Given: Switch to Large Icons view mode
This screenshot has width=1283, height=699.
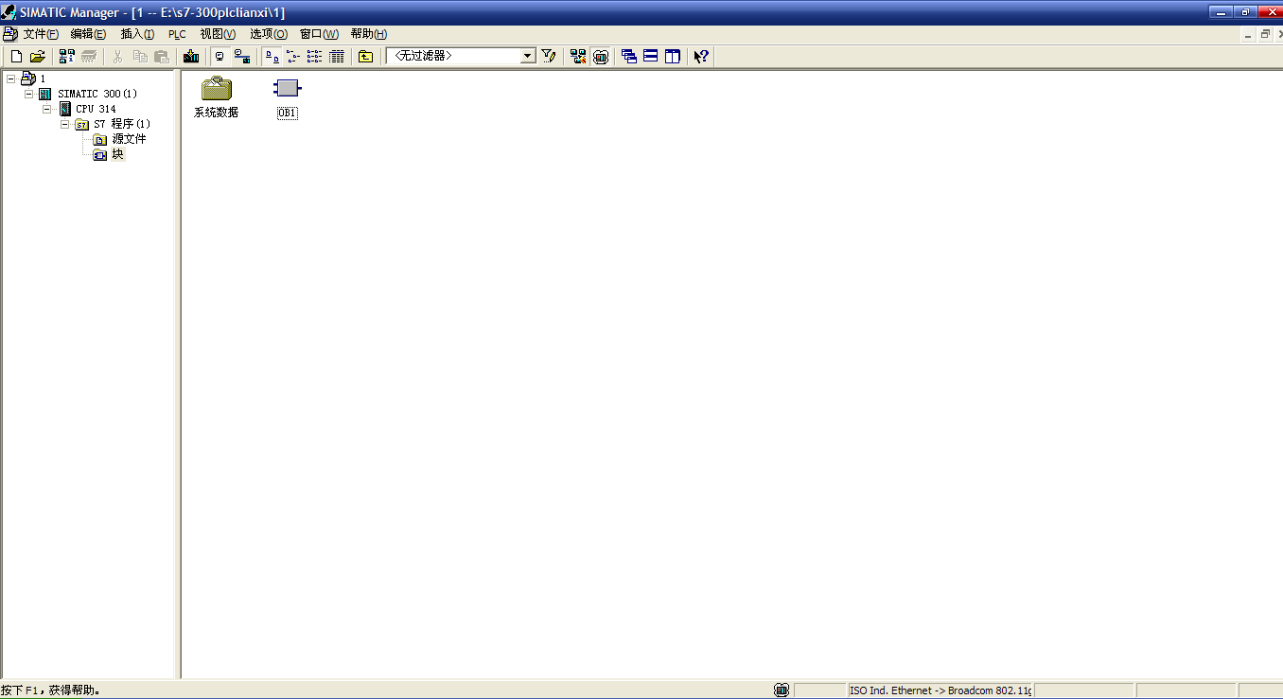Looking at the screenshot, I should pyautogui.click(x=272, y=57).
